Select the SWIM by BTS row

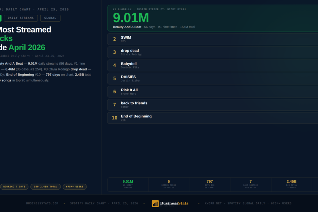(x=213, y=39)
